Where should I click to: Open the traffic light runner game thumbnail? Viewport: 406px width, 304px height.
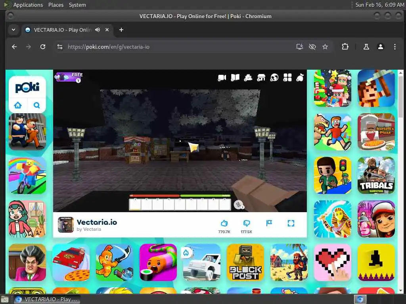[333, 175]
